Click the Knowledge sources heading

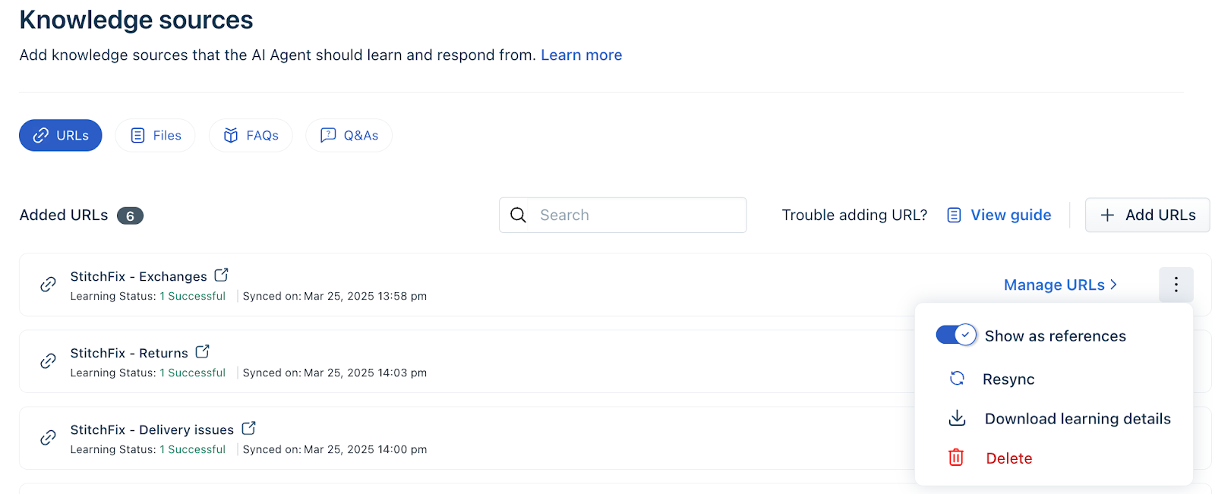click(x=136, y=20)
